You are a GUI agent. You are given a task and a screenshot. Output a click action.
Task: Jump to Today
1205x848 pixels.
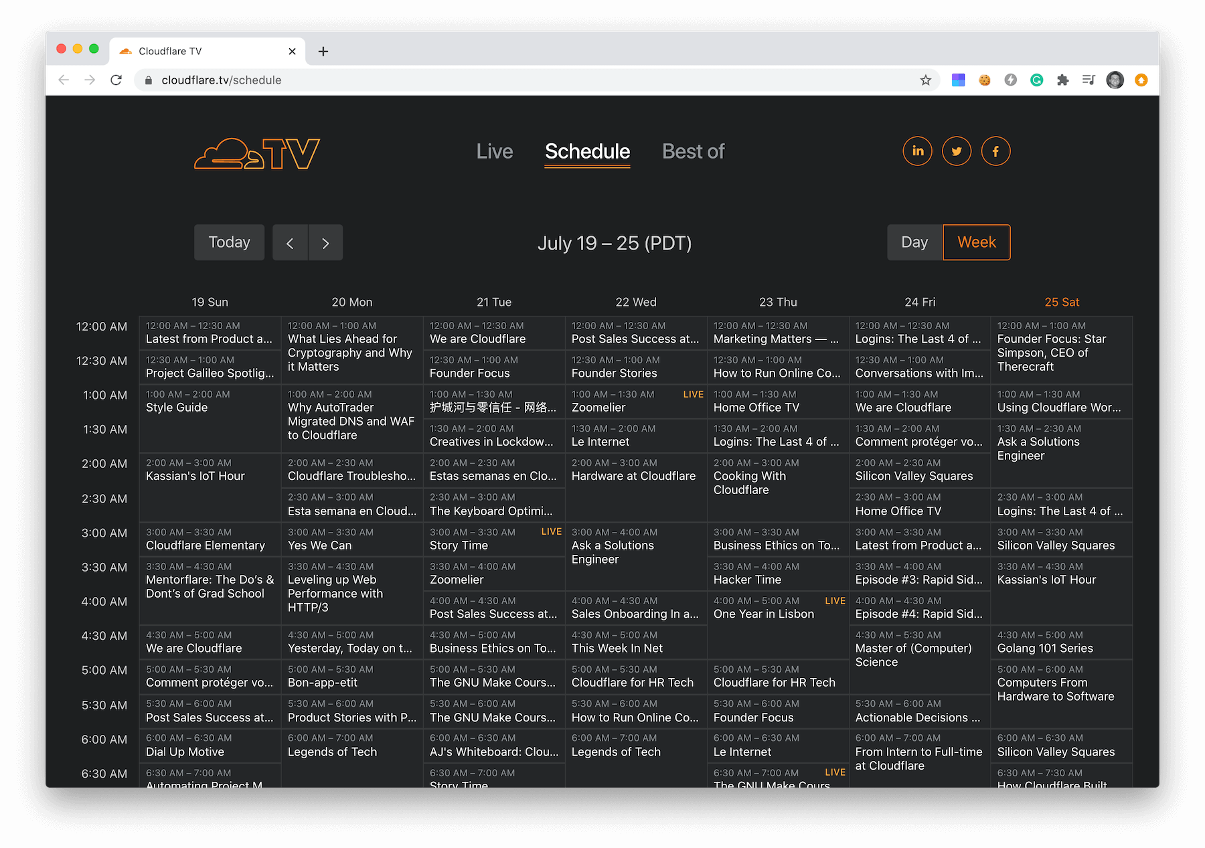click(x=229, y=242)
